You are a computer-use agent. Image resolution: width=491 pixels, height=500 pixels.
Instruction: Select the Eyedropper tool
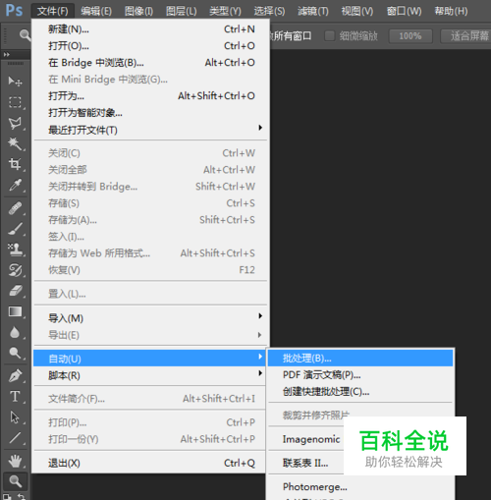coord(15,185)
